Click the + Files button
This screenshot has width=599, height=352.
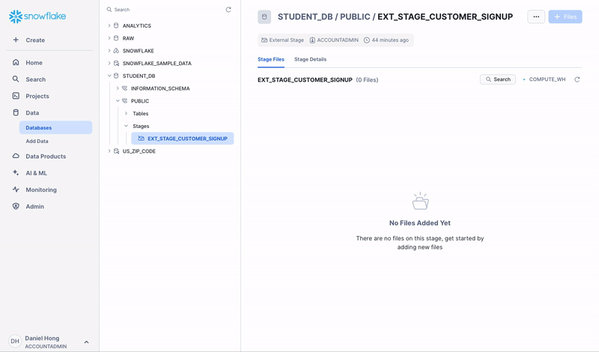coord(565,16)
